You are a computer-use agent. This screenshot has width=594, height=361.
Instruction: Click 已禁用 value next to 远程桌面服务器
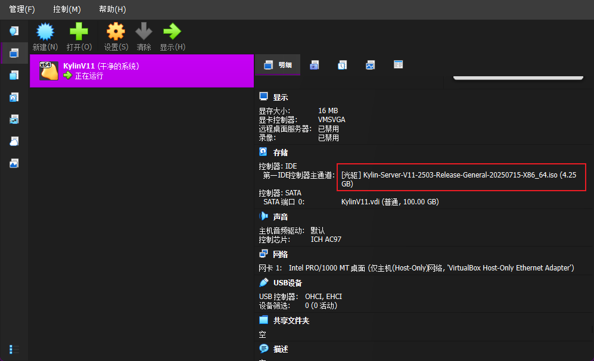click(x=328, y=129)
